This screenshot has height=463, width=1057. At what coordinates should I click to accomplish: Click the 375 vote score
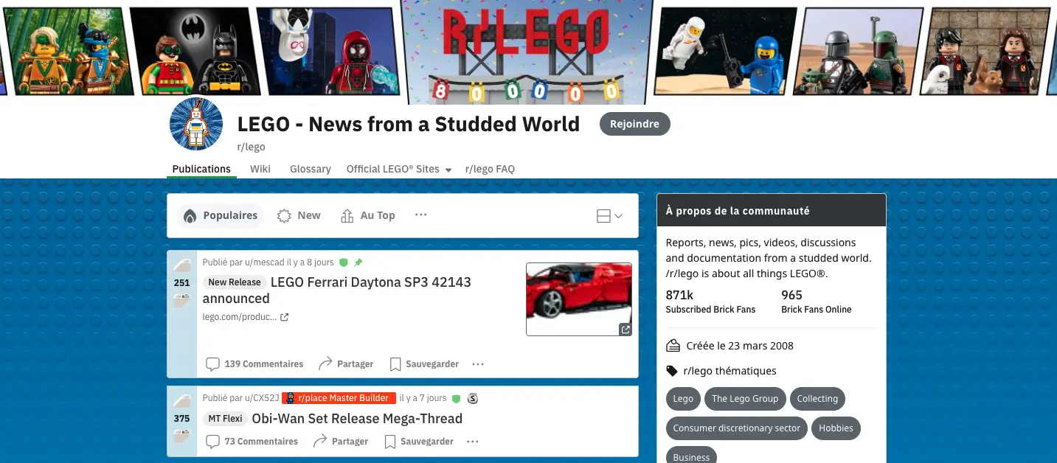[x=181, y=418]
